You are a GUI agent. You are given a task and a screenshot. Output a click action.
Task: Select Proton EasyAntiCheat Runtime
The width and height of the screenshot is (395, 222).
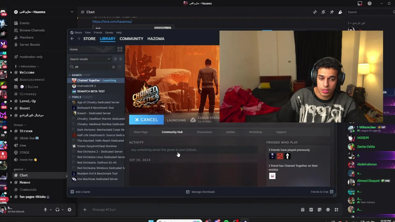[96, 146]
